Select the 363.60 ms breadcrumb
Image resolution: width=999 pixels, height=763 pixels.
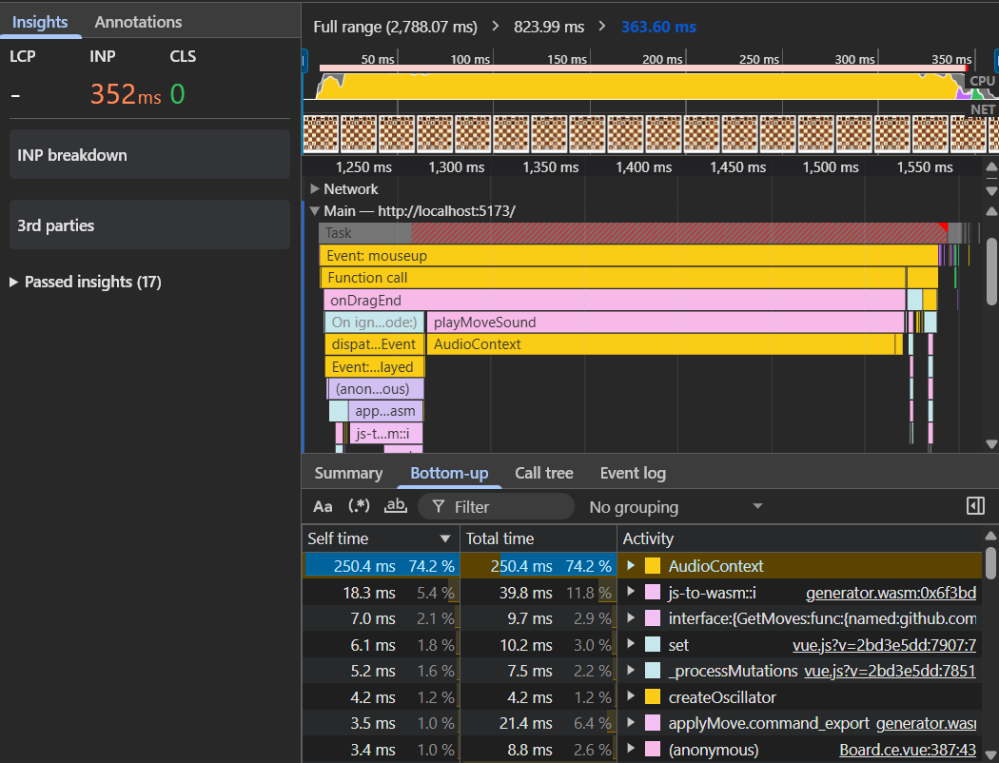pyautogui.click(x=658, y=27)
